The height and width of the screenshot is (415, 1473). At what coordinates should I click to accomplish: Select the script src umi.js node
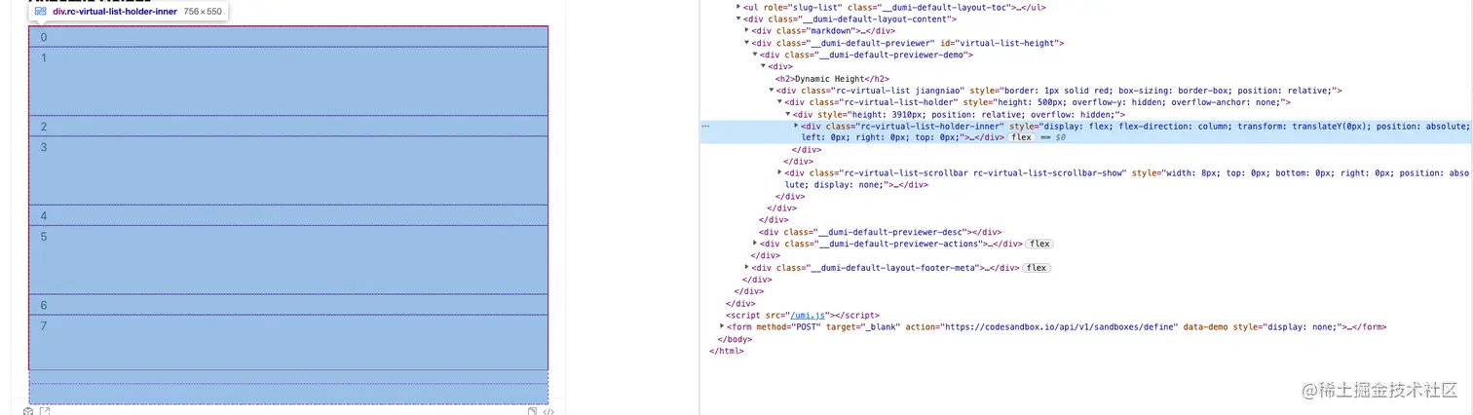pos(803,316)
